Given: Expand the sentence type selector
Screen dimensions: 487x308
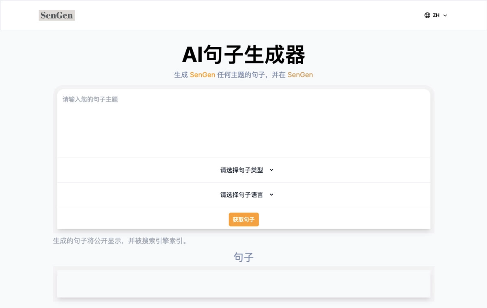Looking at the screenshot, I should pyautogui.click(x=243, y=170).
